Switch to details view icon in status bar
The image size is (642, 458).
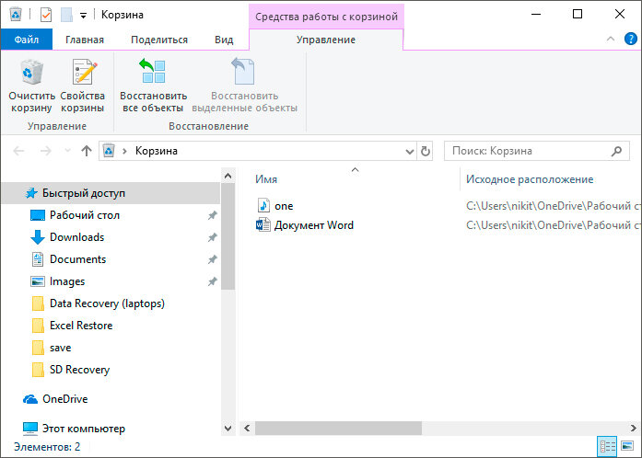[x=608, y=446]
